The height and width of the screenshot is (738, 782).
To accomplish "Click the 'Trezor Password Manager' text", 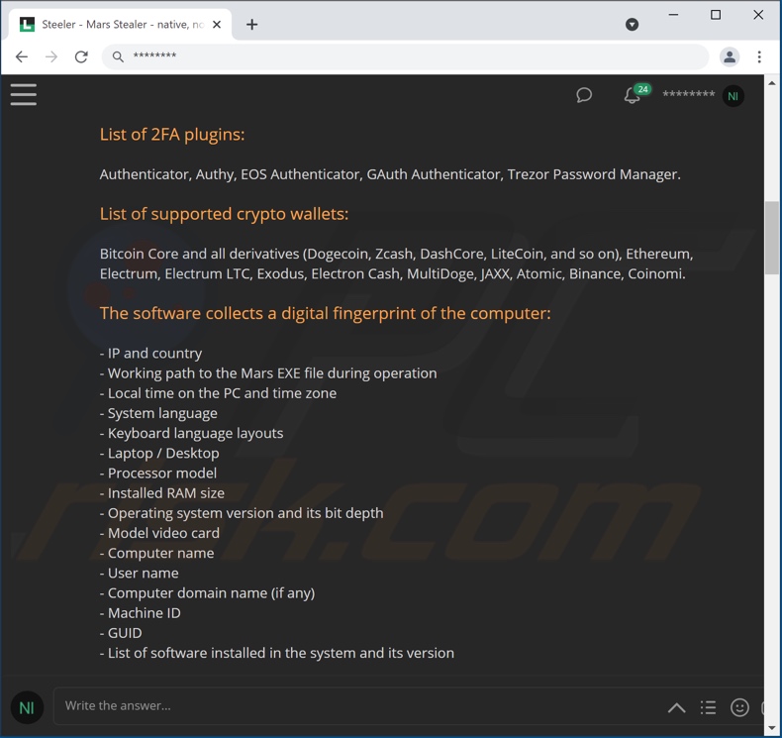I will click(x=594, y=174).
